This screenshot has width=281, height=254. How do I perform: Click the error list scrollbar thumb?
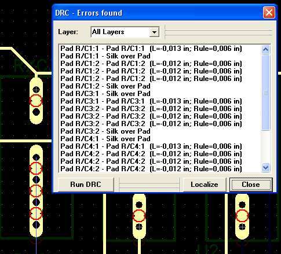tap(265, 93)
